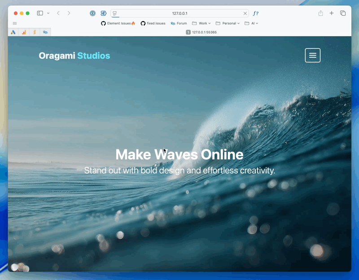359x280 pixels.
Task: Switch to the analytics bar-chart pinned tab
Action: point(24,32)
